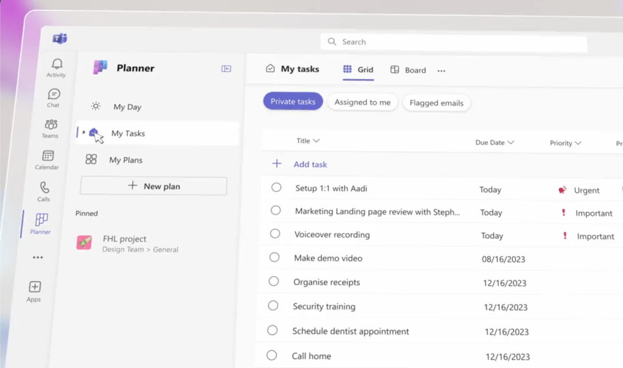
Task: Open more view options ellipsis
Action: pos(442,71)
